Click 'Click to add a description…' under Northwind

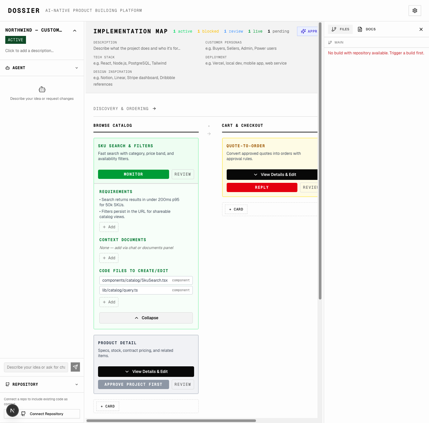coord(29,51)
